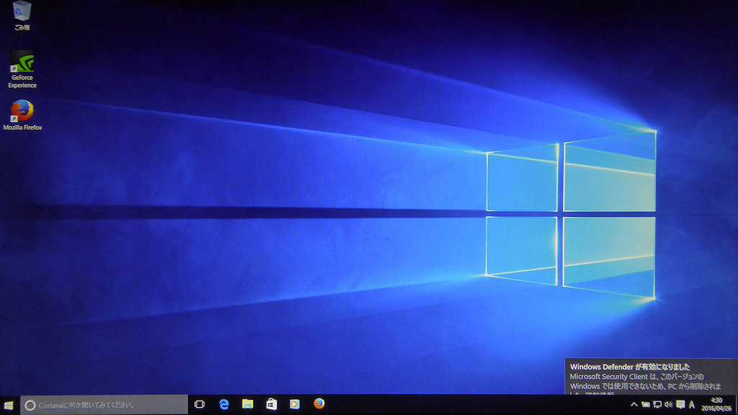The width and height of the screenshot is (738, 415).
Task: Open the Action Center icon
Action: tap(680, 404)
